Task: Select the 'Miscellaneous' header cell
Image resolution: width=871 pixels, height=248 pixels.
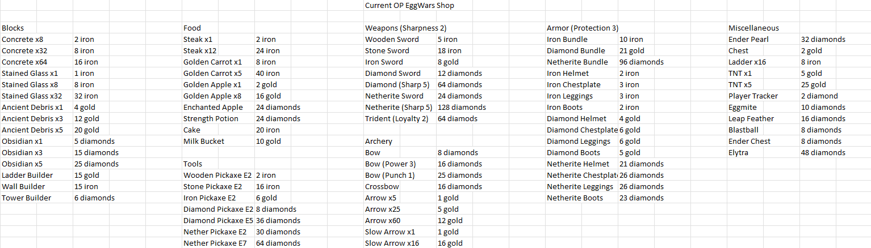Action: 763,28
